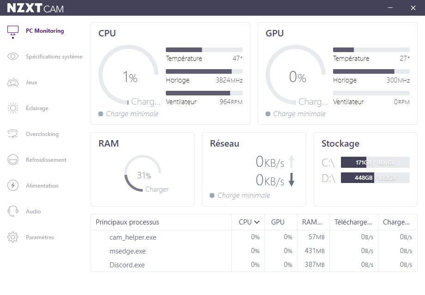Go to the Refroidissement menu label

coord(46,160)
